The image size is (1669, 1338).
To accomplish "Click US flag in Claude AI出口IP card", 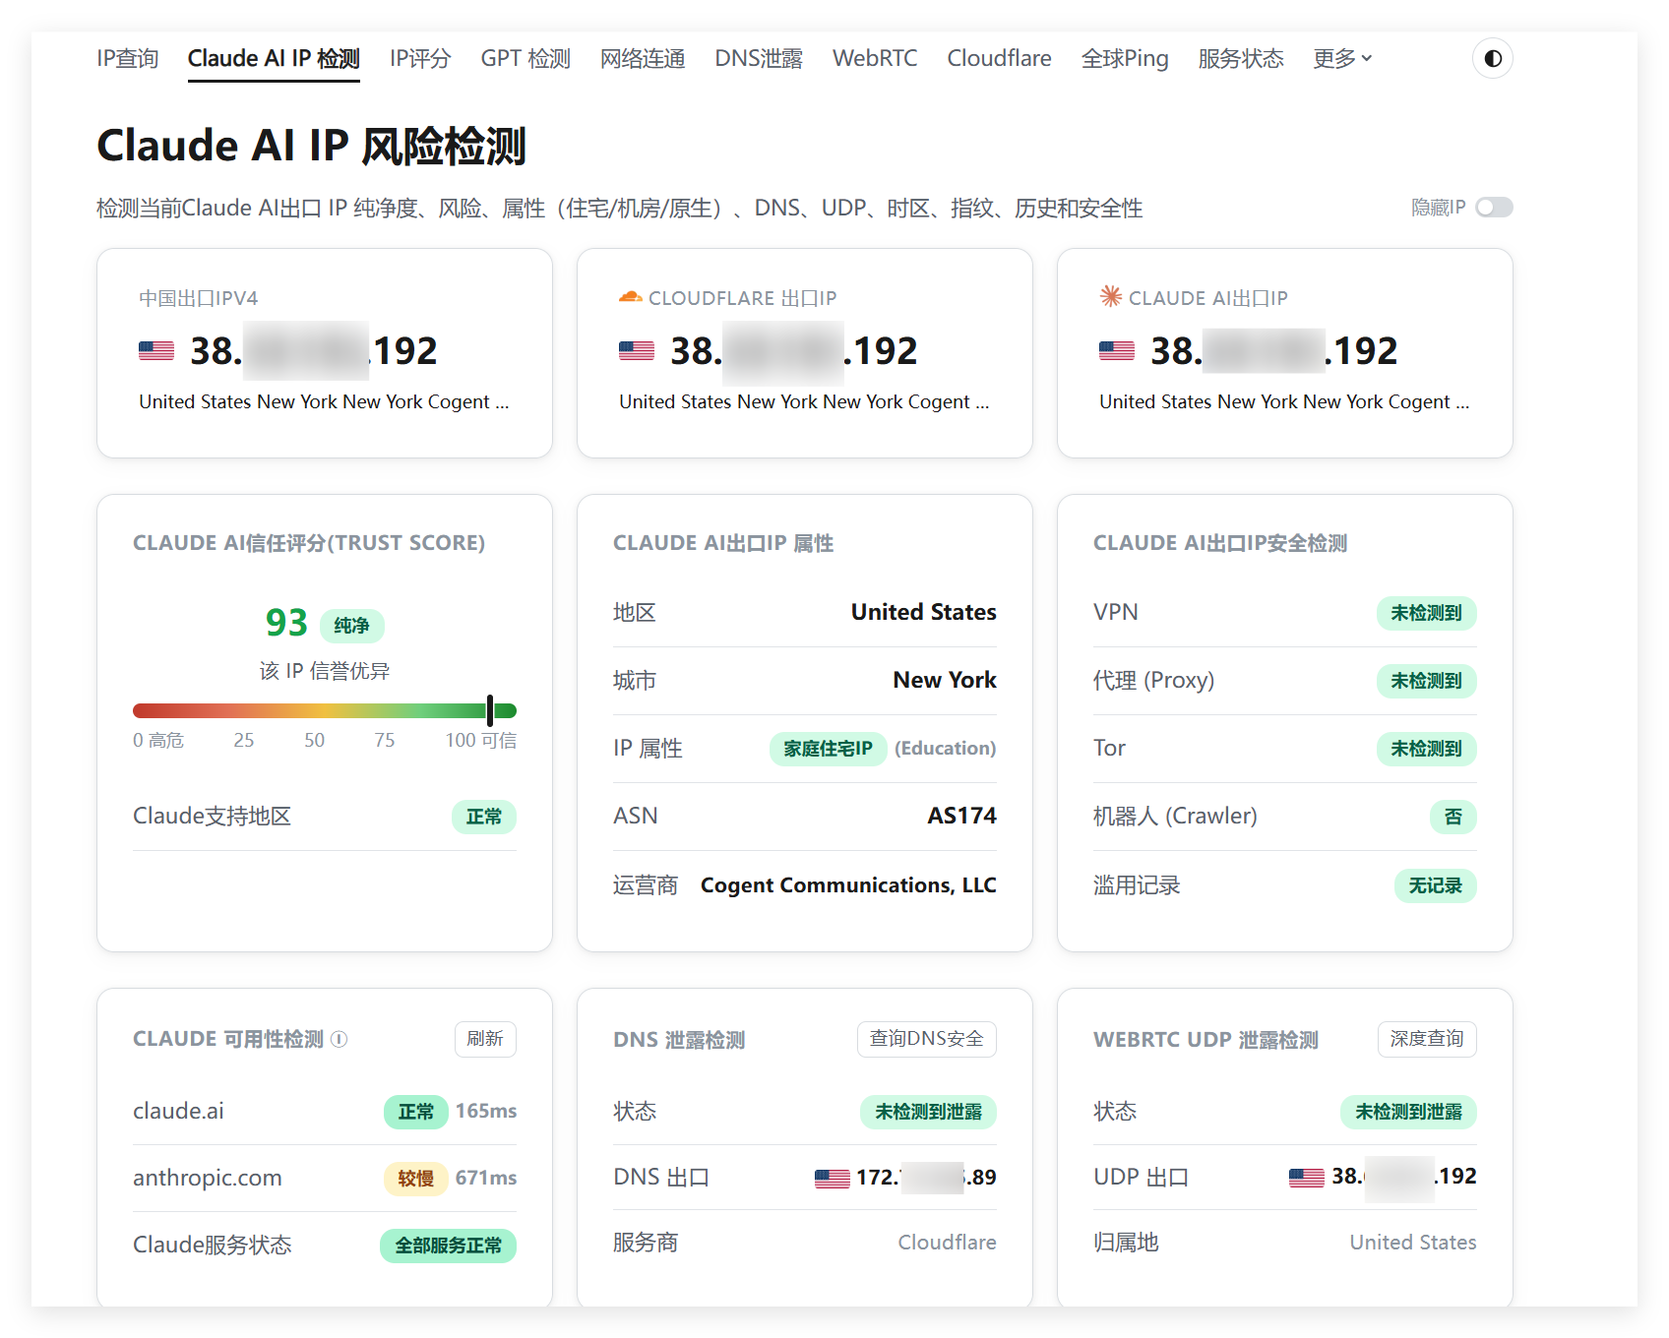I will coord(1117,351).
